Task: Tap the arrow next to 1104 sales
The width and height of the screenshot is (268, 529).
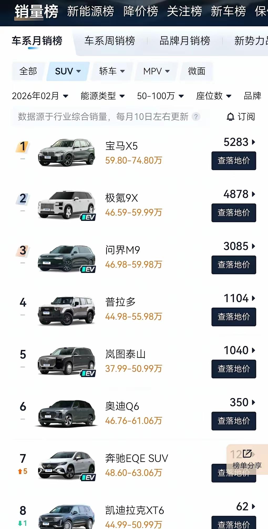Action: [x=253, y=298]
